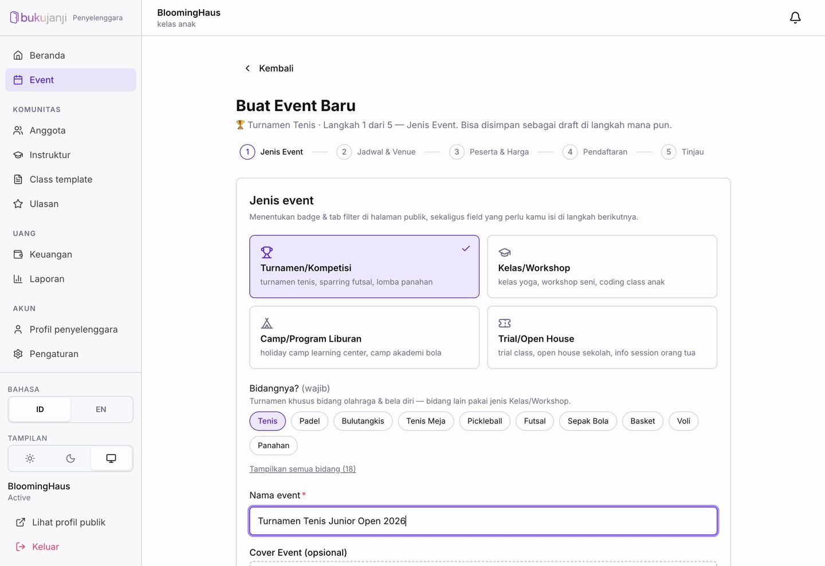825x566 pixels.
Task: Open Keuangan wallet icon
Action: click(x=18, y=255)
